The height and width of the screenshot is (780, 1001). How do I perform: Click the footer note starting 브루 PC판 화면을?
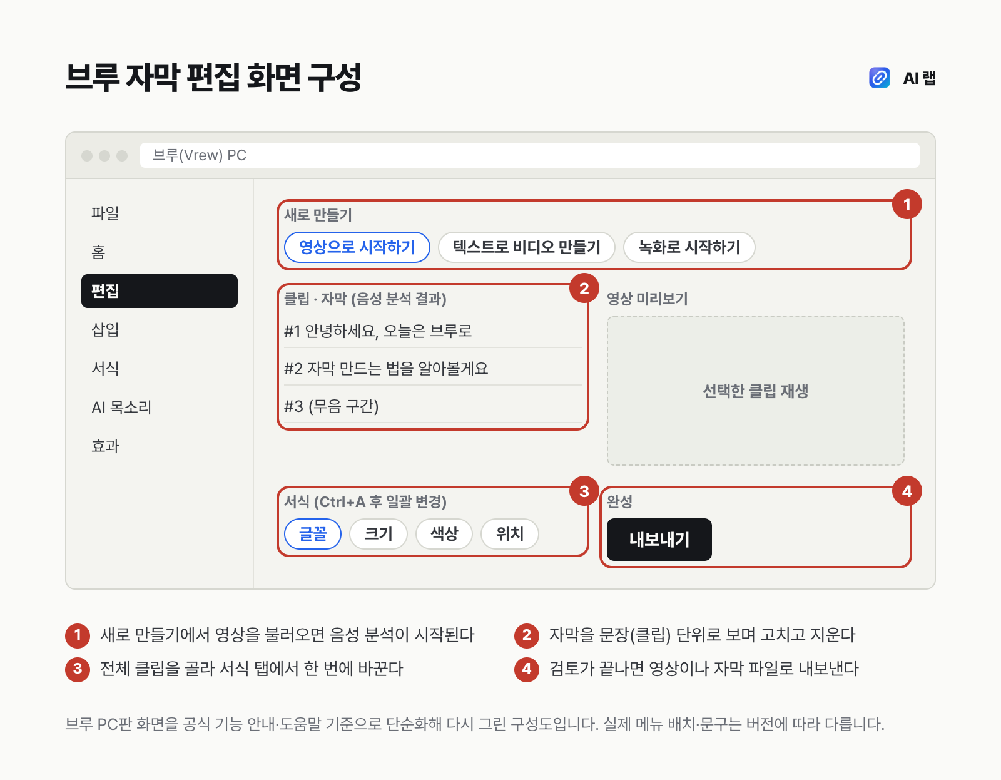pyautogui.click(x=475, y=724)
